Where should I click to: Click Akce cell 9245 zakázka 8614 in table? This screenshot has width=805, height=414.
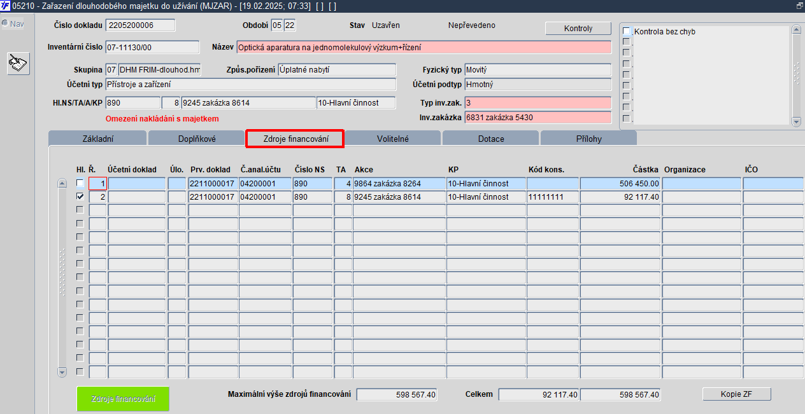(399, 197)
